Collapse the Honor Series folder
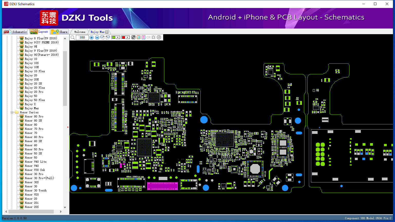This screenshot has height=222, width=395. [x=12, y=112]
